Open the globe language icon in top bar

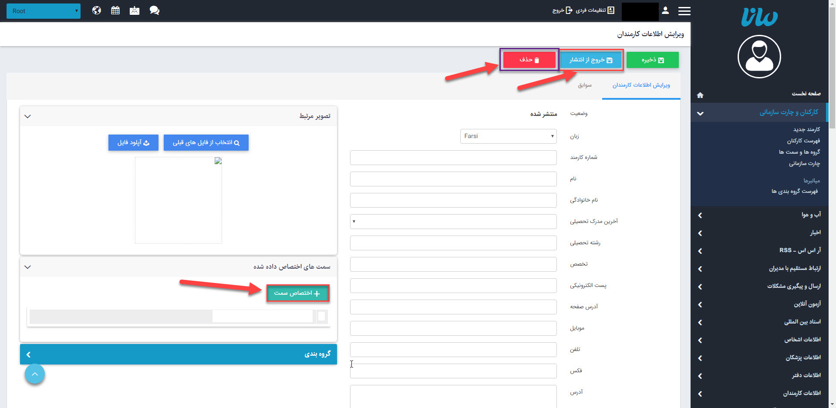[96, 10]
